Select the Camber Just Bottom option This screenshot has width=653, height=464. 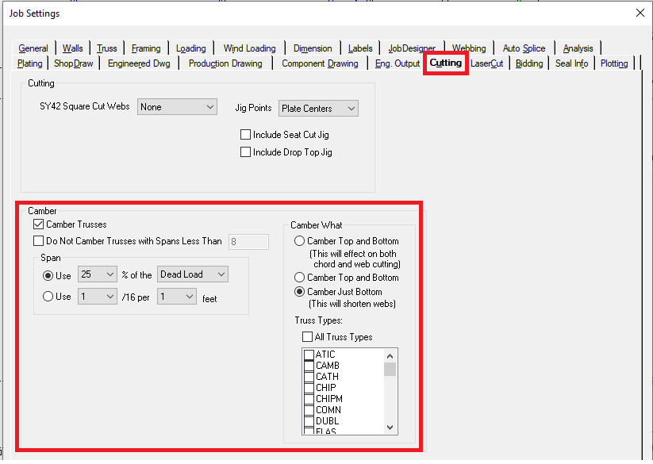(x=299, y=291)
